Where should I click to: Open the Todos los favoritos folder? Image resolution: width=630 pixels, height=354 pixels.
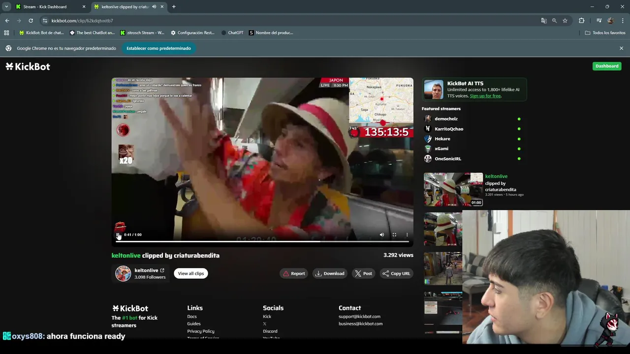(x=605, y=33)
